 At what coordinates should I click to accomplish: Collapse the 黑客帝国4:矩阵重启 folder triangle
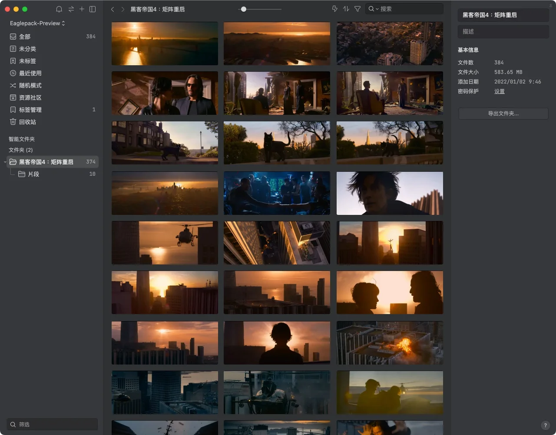[x=5, y=162]
